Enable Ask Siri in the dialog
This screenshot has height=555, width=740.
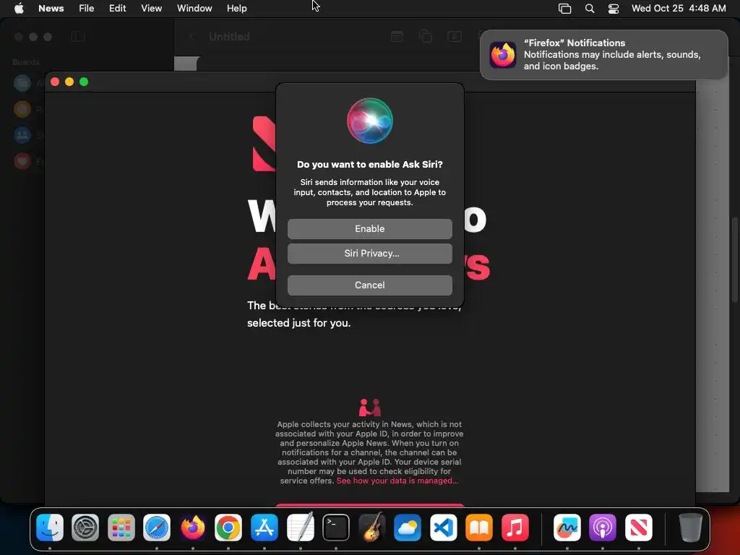click(x=369, y=229)
